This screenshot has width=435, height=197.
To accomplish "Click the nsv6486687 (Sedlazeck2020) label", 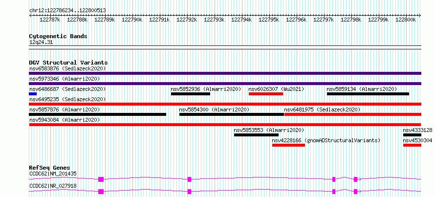I will point(67,89).
